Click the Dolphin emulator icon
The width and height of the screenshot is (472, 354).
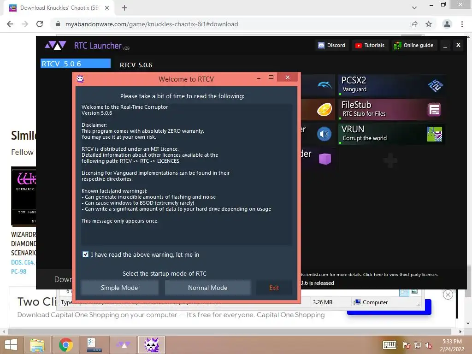coord(324,85)
